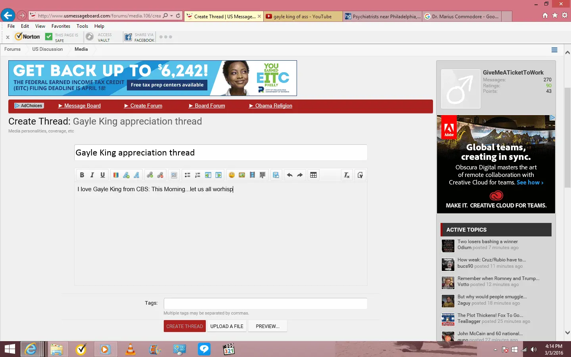The width and height of the screenshot is (571, 357).
Task: Toggle italic formatting in the editor
Action: coord(92,175)
